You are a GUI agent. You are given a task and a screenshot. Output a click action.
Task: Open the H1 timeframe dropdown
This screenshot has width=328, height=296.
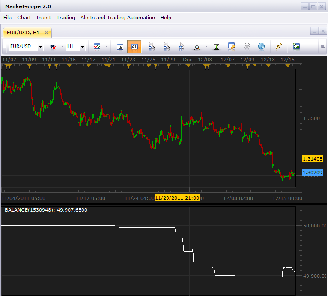tap(82, 47)
